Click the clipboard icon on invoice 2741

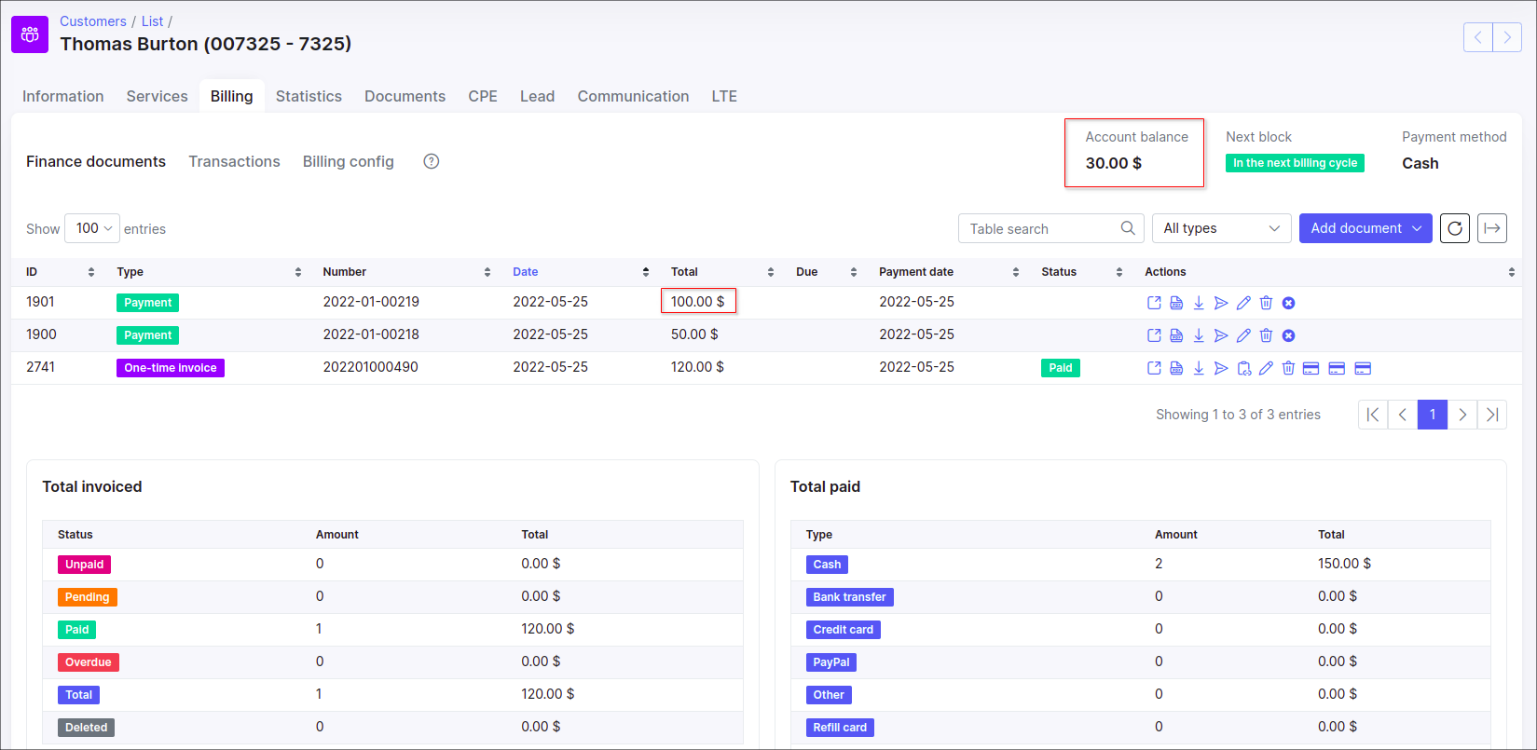click(1243, 368)
